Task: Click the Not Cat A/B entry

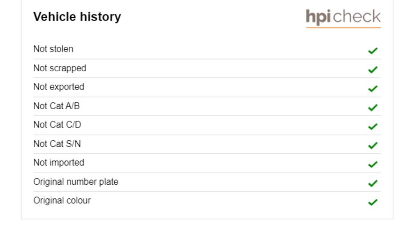Action: tap(56, 106)
